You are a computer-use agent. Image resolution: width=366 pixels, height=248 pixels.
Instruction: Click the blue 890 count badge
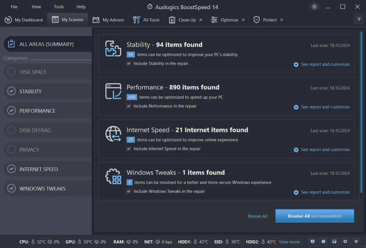click(131, 97)
